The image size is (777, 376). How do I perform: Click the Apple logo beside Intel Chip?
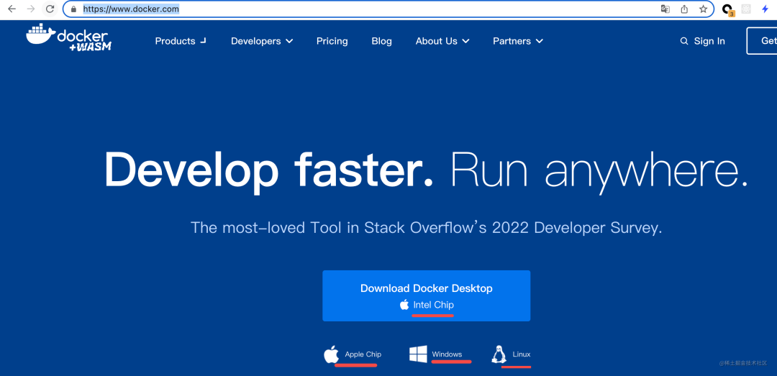[404, 305]
